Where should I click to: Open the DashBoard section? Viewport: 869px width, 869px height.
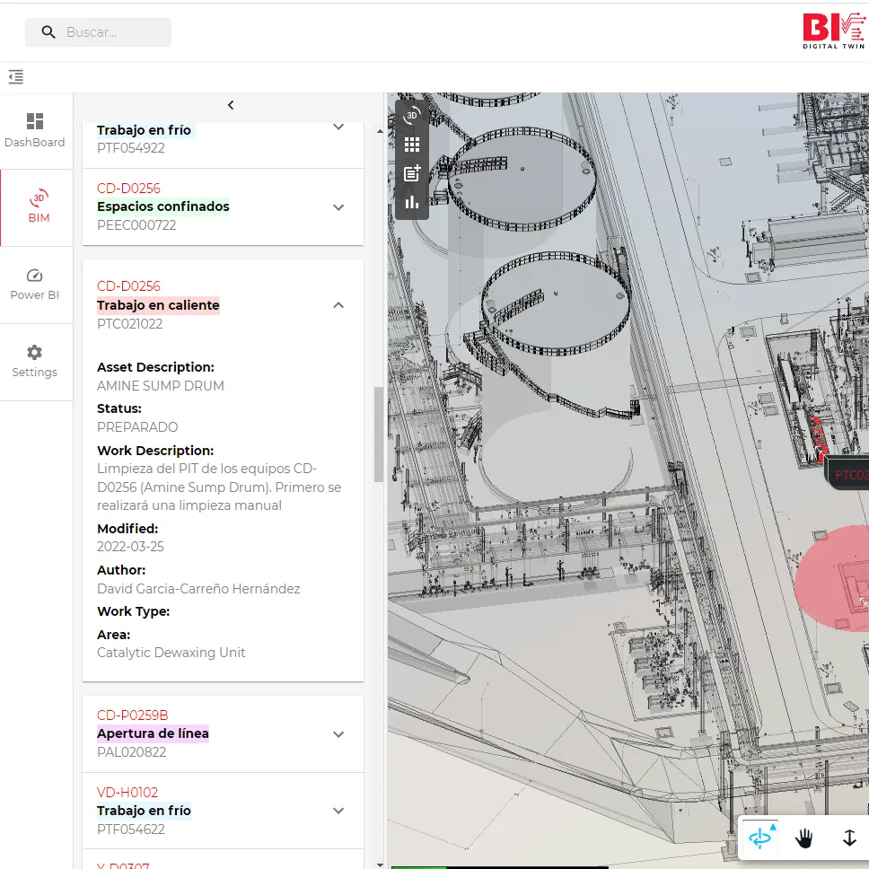pyautogui.click(x=35, y=128)
